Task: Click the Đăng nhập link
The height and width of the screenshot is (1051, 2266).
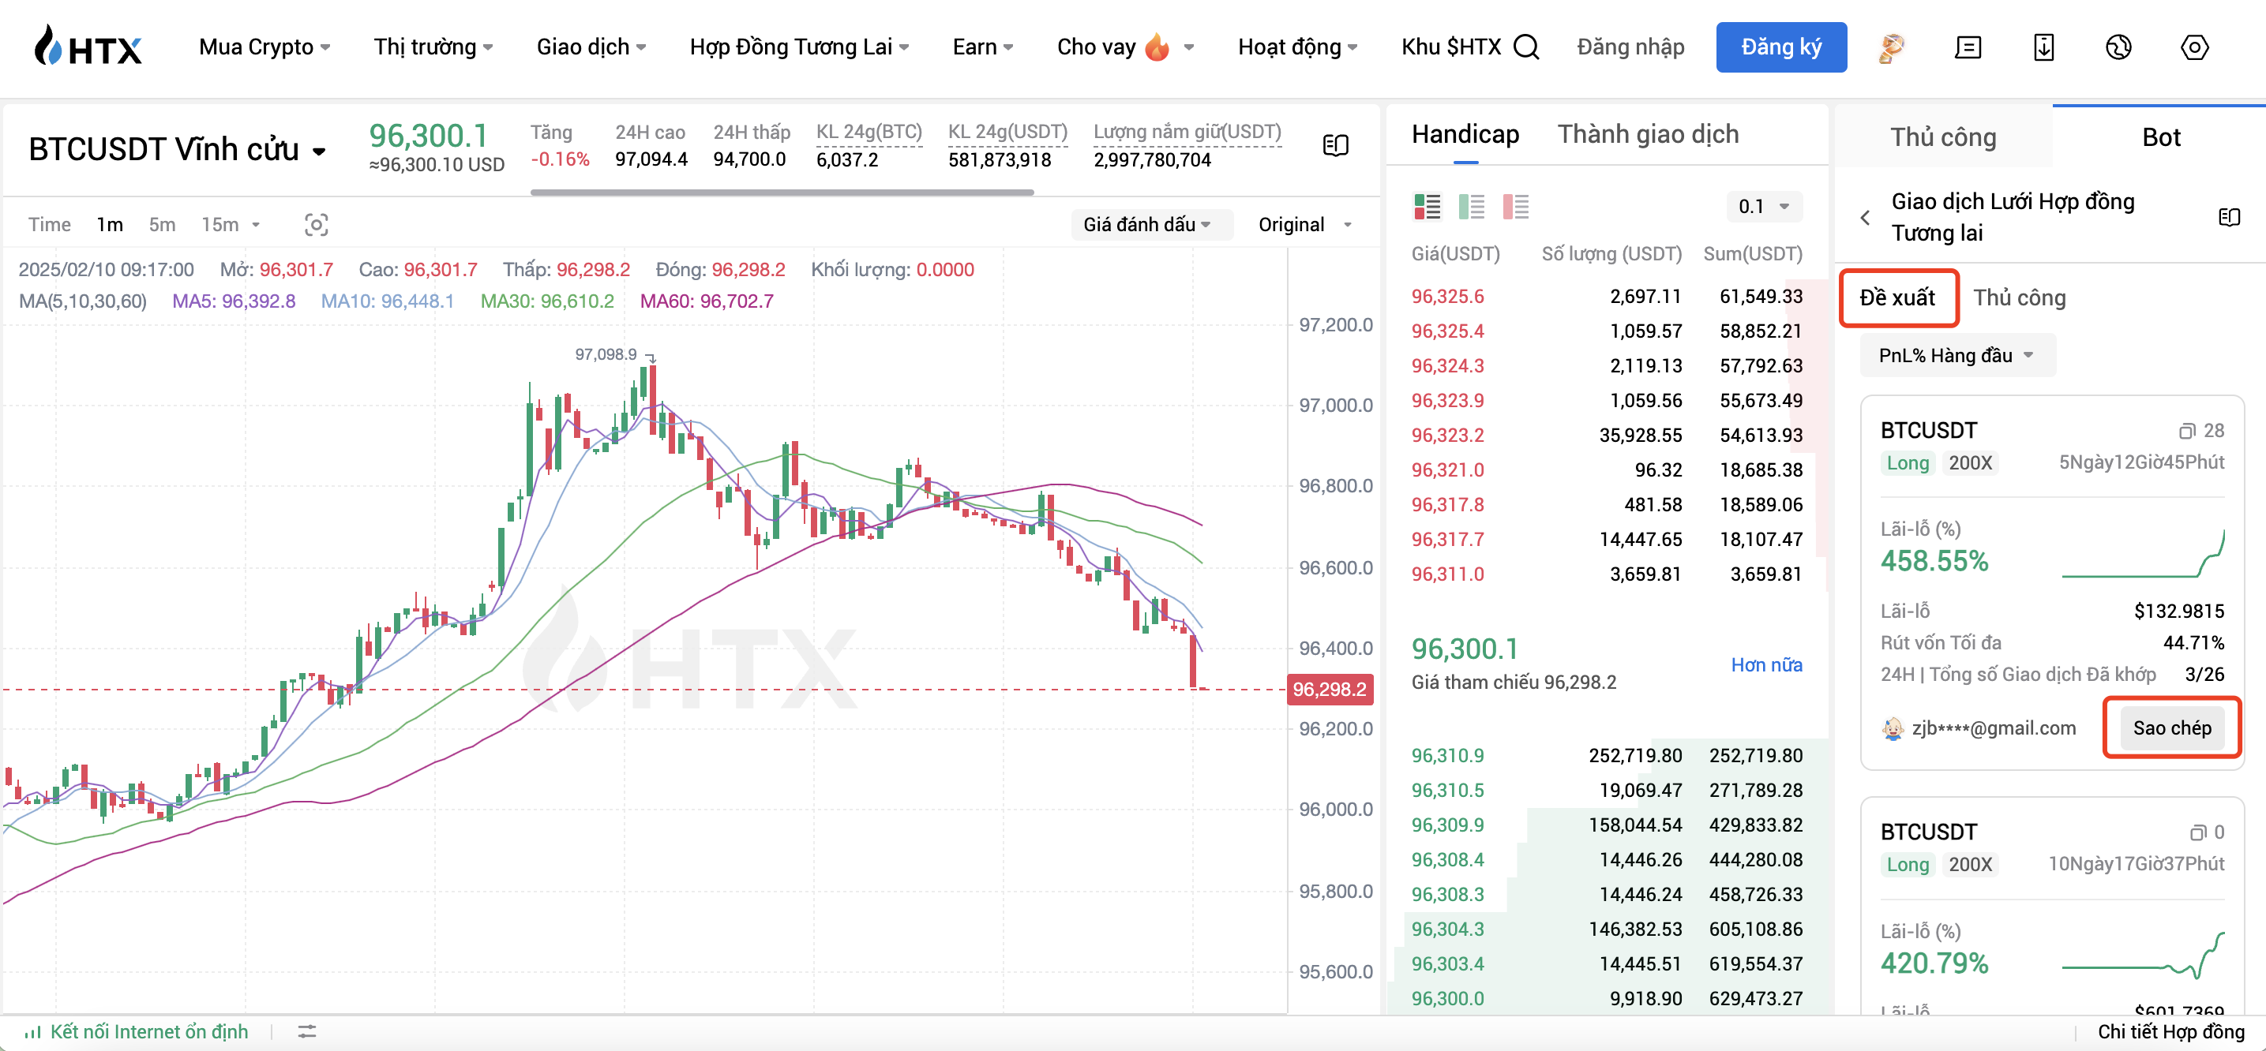Action: [x=1630, y=47]
